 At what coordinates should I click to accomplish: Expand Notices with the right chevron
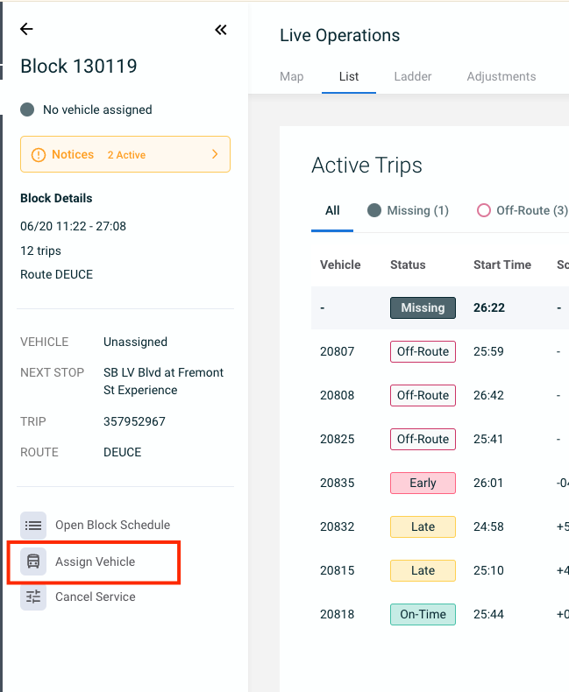pyautogui.click(x=215, y=154)
